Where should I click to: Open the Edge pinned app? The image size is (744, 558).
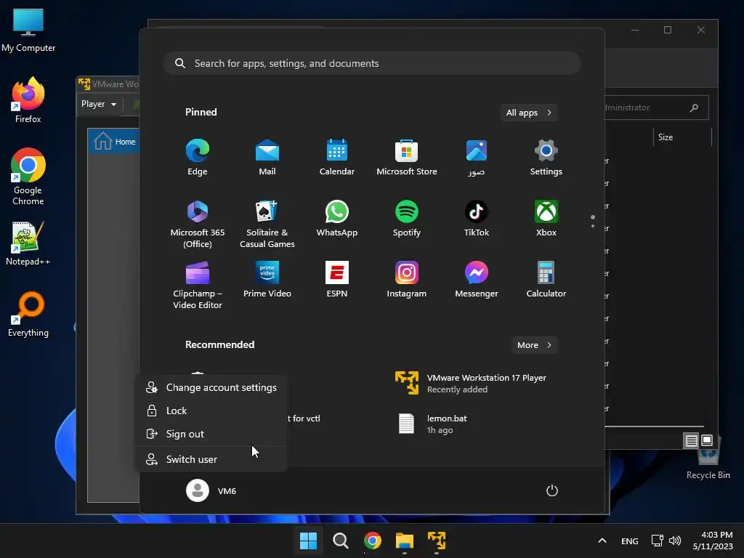198,158
